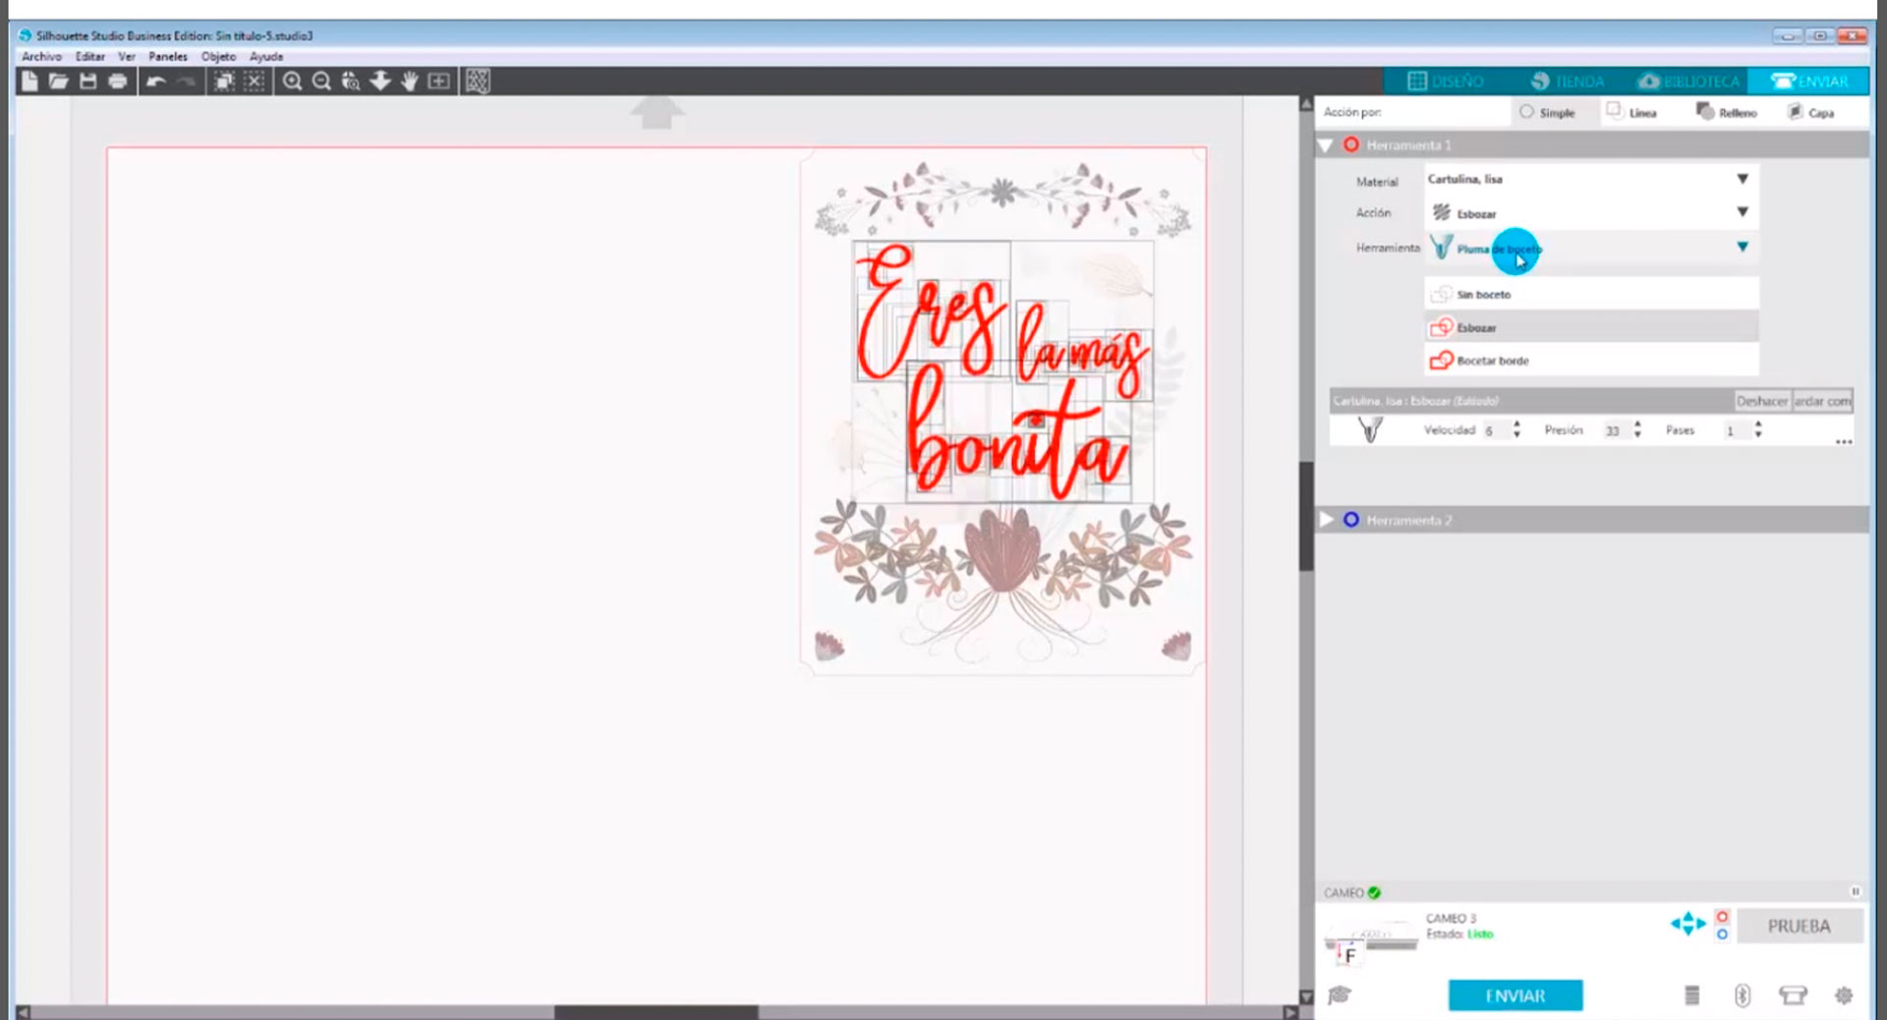This screenshot has height=1020, width=1887.
Task: Zoom out with magnifier minus icon
Action: [x=321, y=82]
